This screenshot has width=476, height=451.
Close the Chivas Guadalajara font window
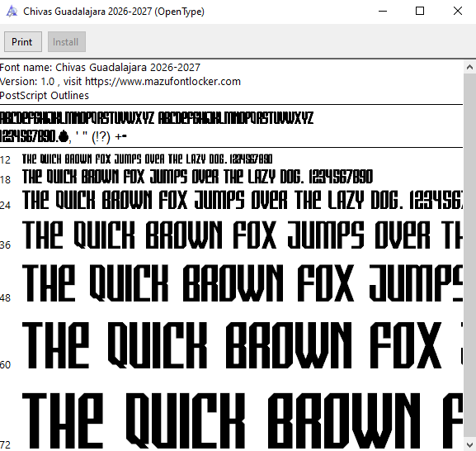[x=458, y=12]
